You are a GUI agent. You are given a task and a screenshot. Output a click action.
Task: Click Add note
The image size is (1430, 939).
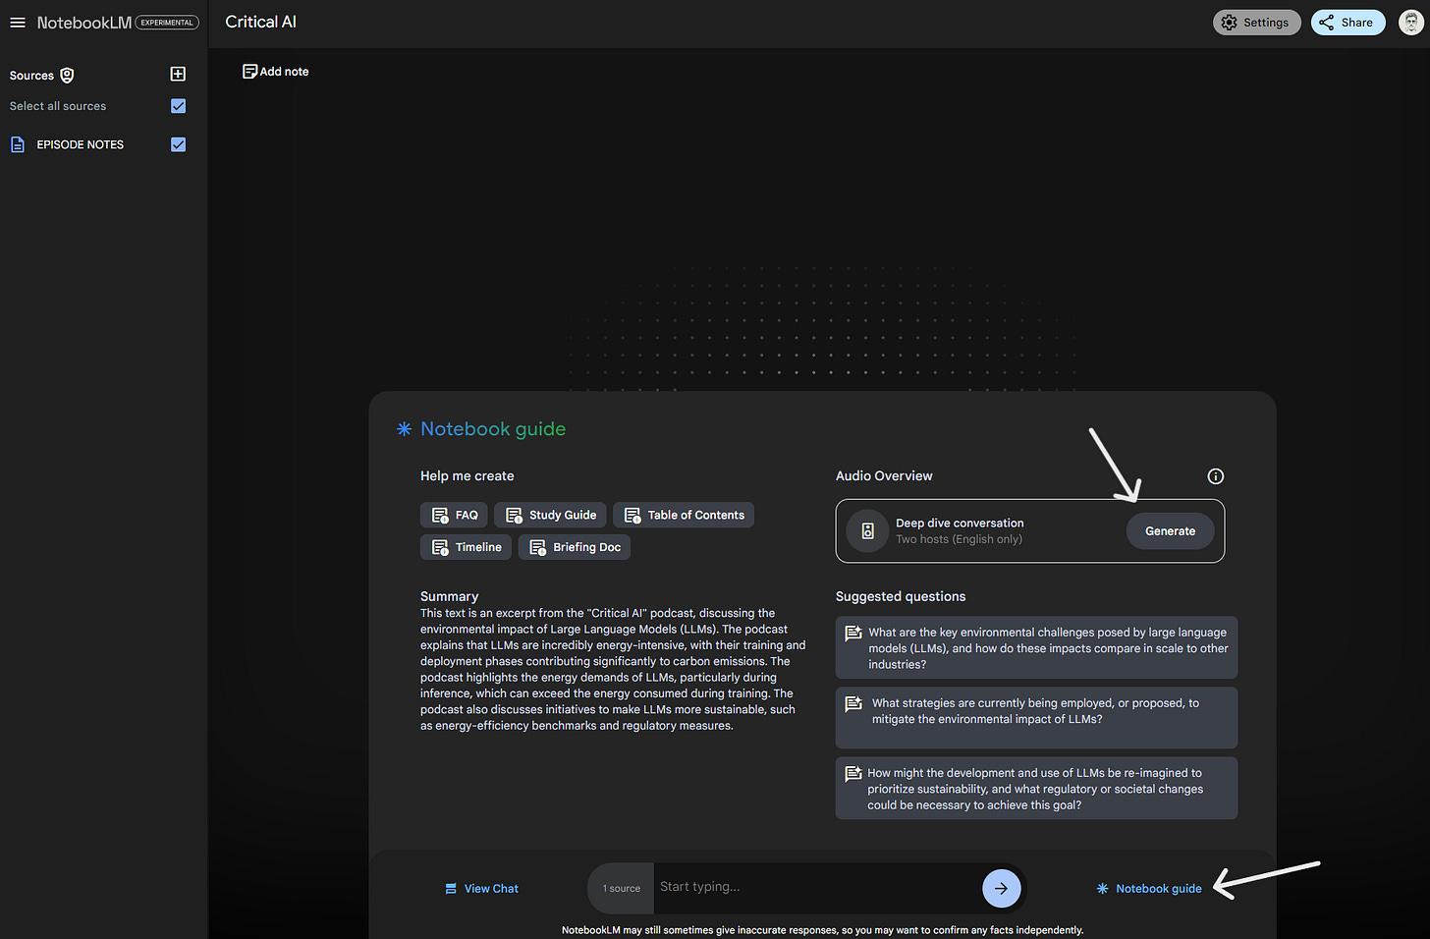pos(276,72)
